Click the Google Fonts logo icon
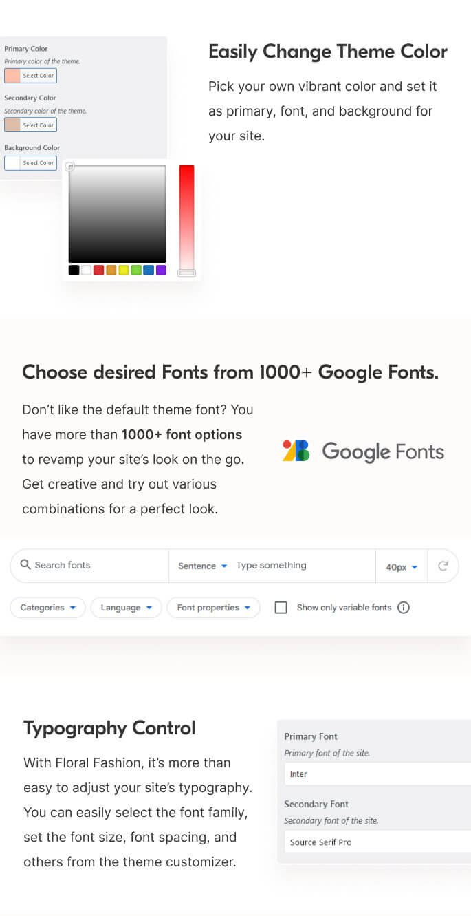Image resolution: width=471 pixels, height=916 pixels. coord(296,451)
